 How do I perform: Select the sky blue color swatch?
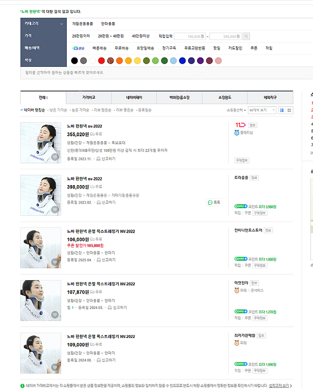(x=174, y=61)
